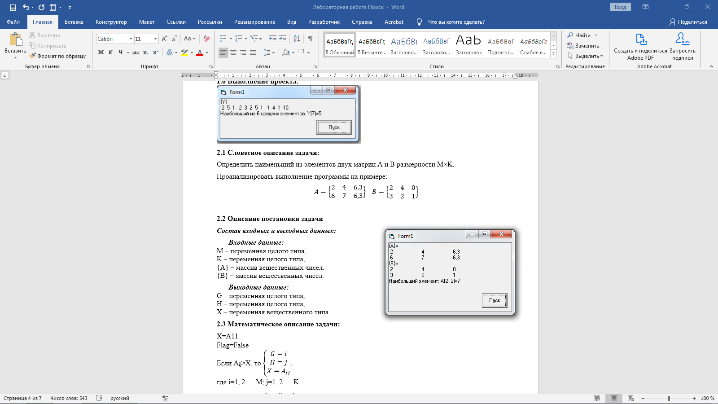The height and width of the screenshot is (404, 718).
Task: Open the text effects icon
Action: [x=170, y=53]
